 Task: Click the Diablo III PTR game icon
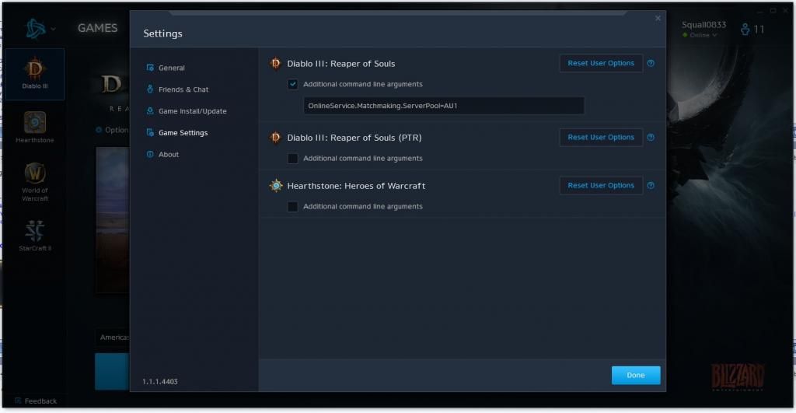276,137
